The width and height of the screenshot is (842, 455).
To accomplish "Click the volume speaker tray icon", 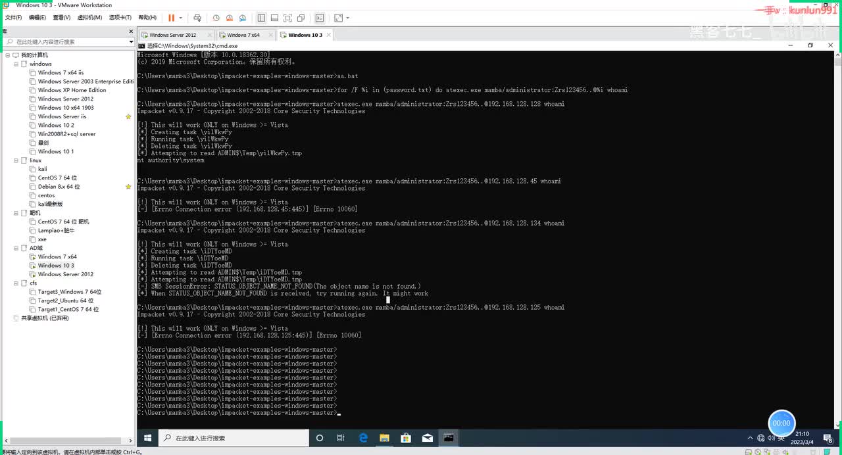I will 771,438.
